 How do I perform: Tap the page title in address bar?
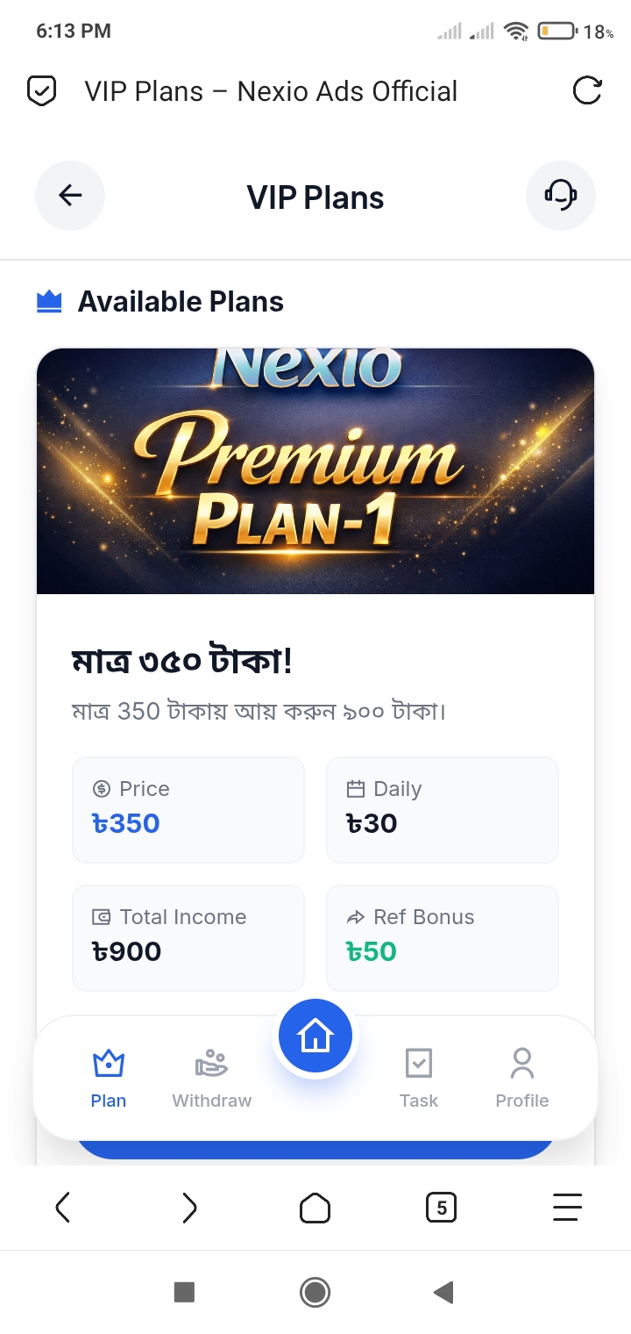272,91
